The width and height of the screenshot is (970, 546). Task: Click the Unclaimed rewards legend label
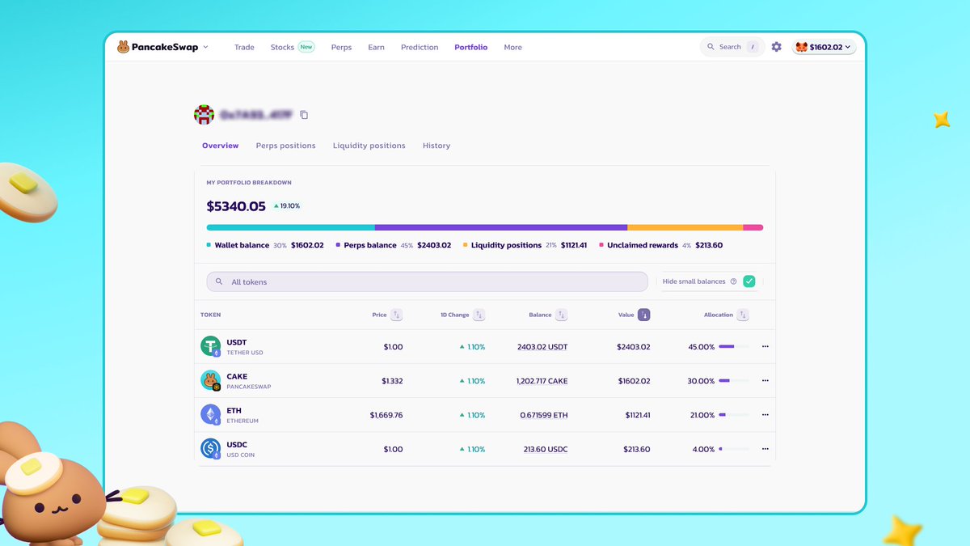pyautogui.click(x=643, y=245)
